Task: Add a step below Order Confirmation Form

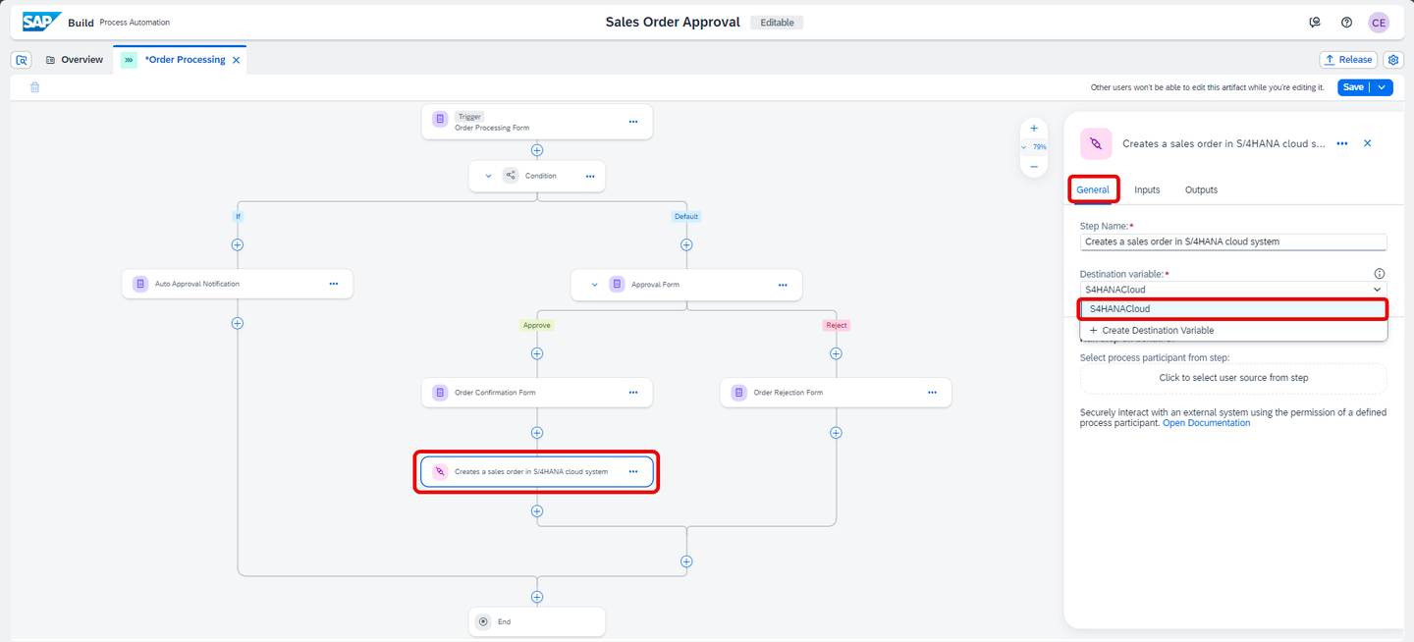Action: pyautogui.click(x=537, y=433)
